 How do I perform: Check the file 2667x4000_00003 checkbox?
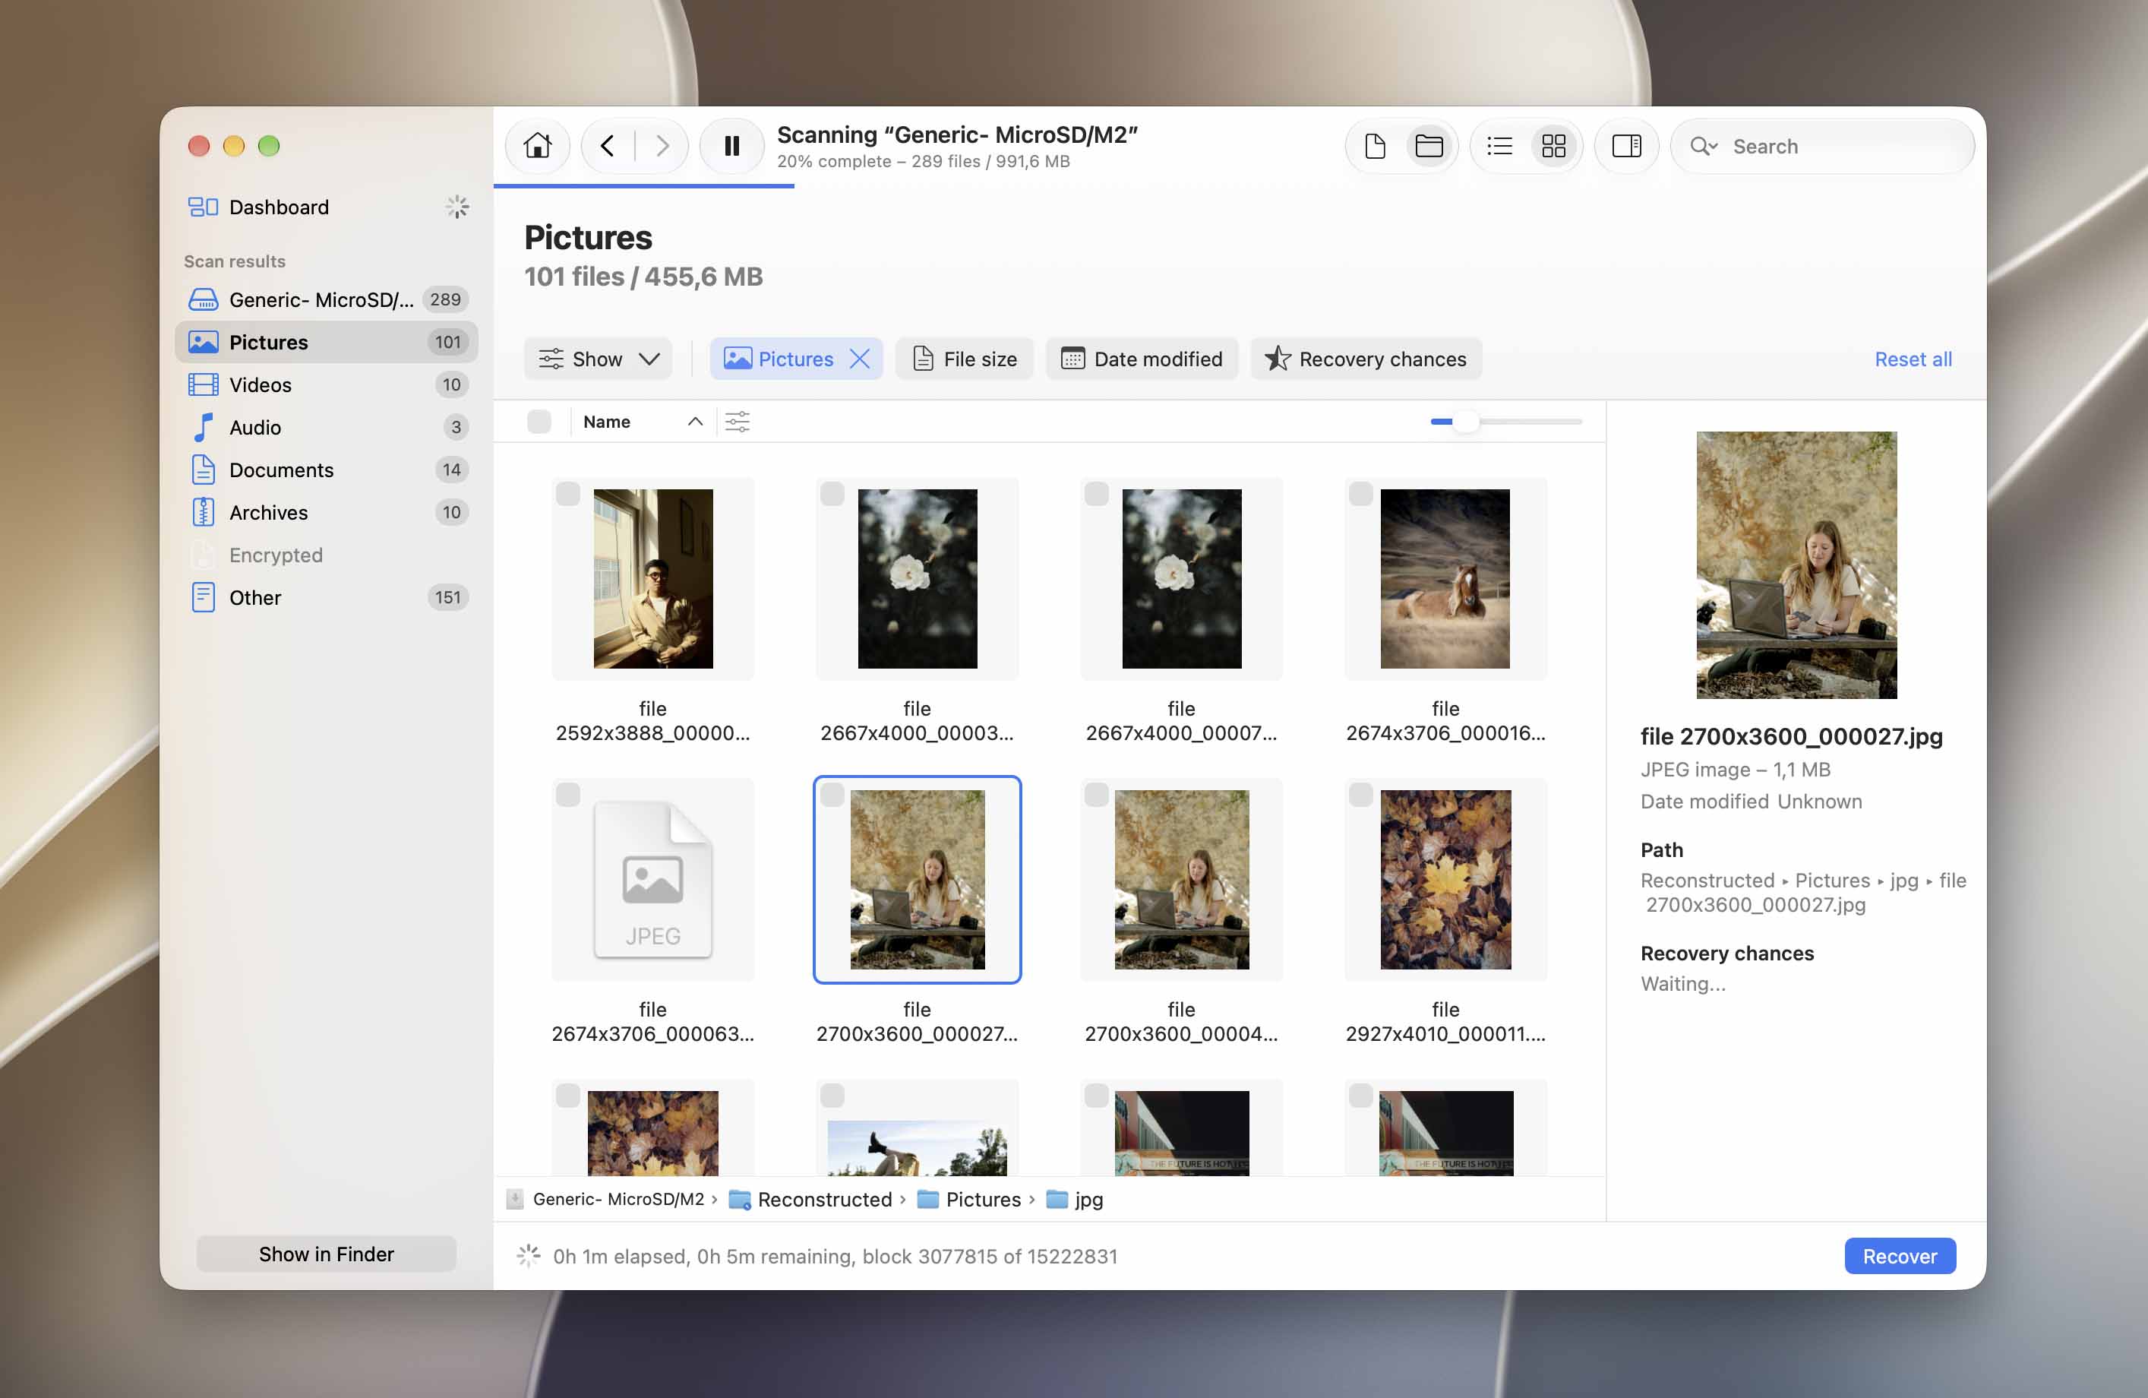coord(832,494)
